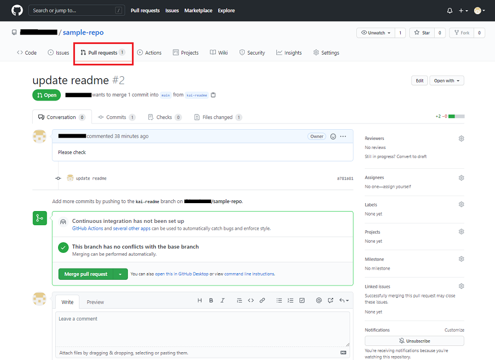The height and width of the screenshot is (360, 495).
Task: Insert a quote block
Action: [239, 301]
